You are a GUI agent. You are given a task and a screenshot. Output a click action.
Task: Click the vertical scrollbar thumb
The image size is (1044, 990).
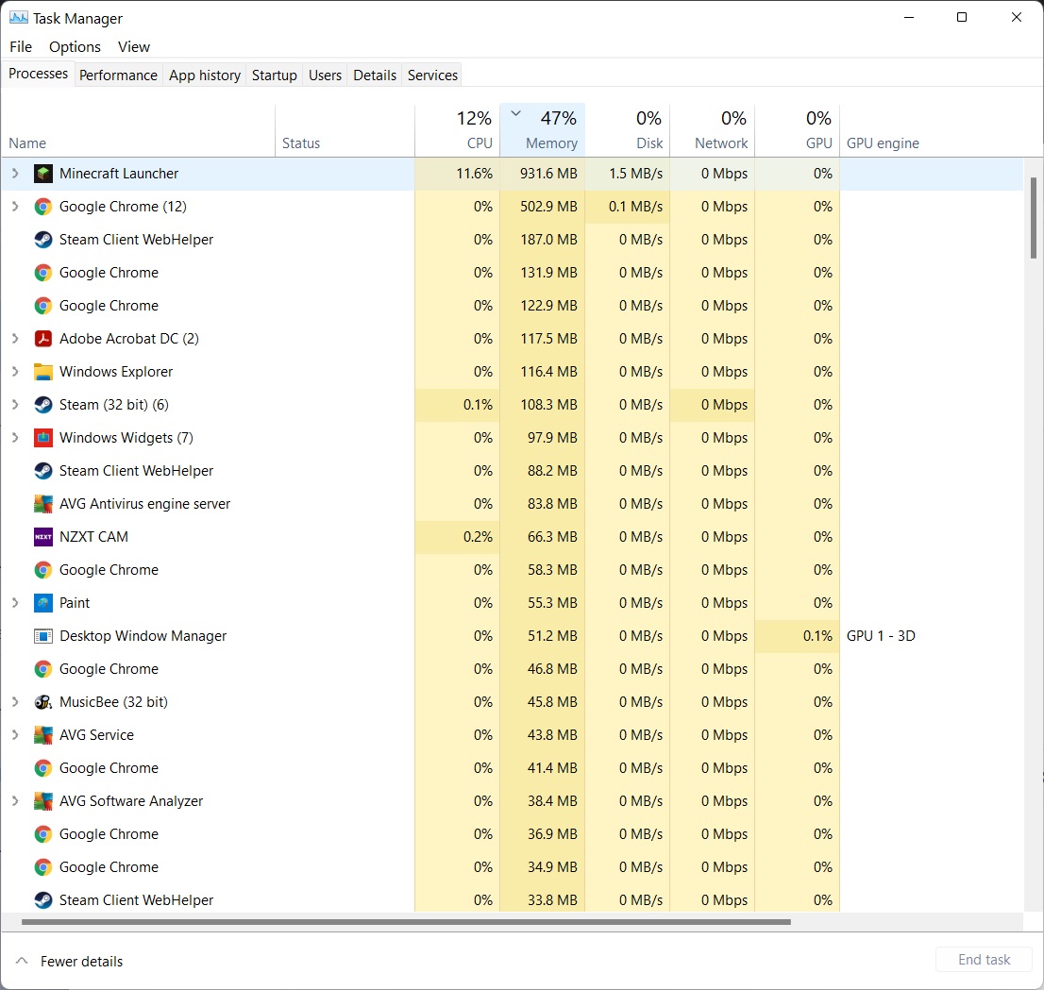coord(1034,217)
